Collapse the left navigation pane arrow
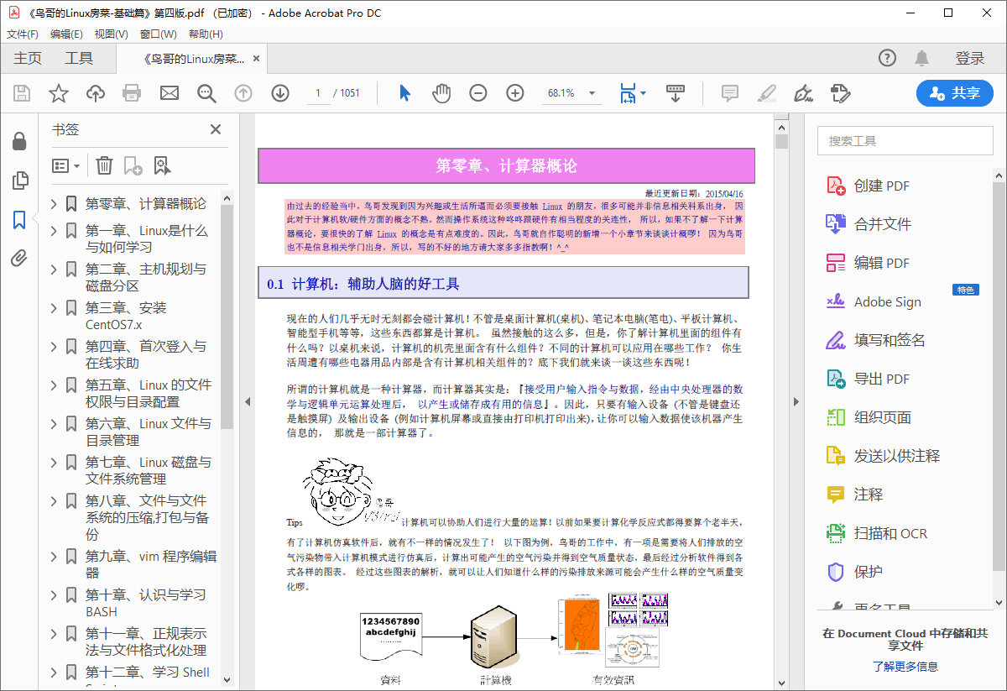Viewport: 1007px width, 691px height. coord(248,402)
